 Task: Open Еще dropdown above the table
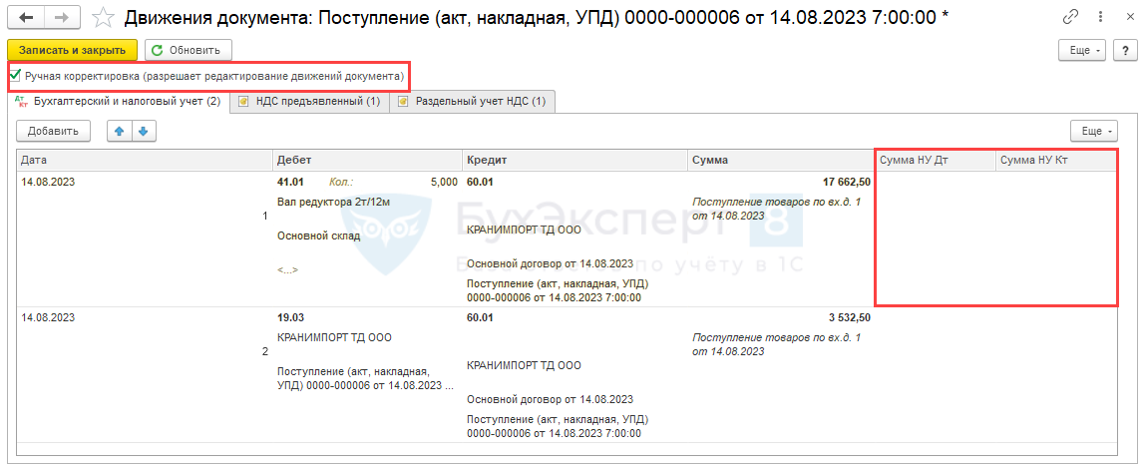pos(1094,132)
